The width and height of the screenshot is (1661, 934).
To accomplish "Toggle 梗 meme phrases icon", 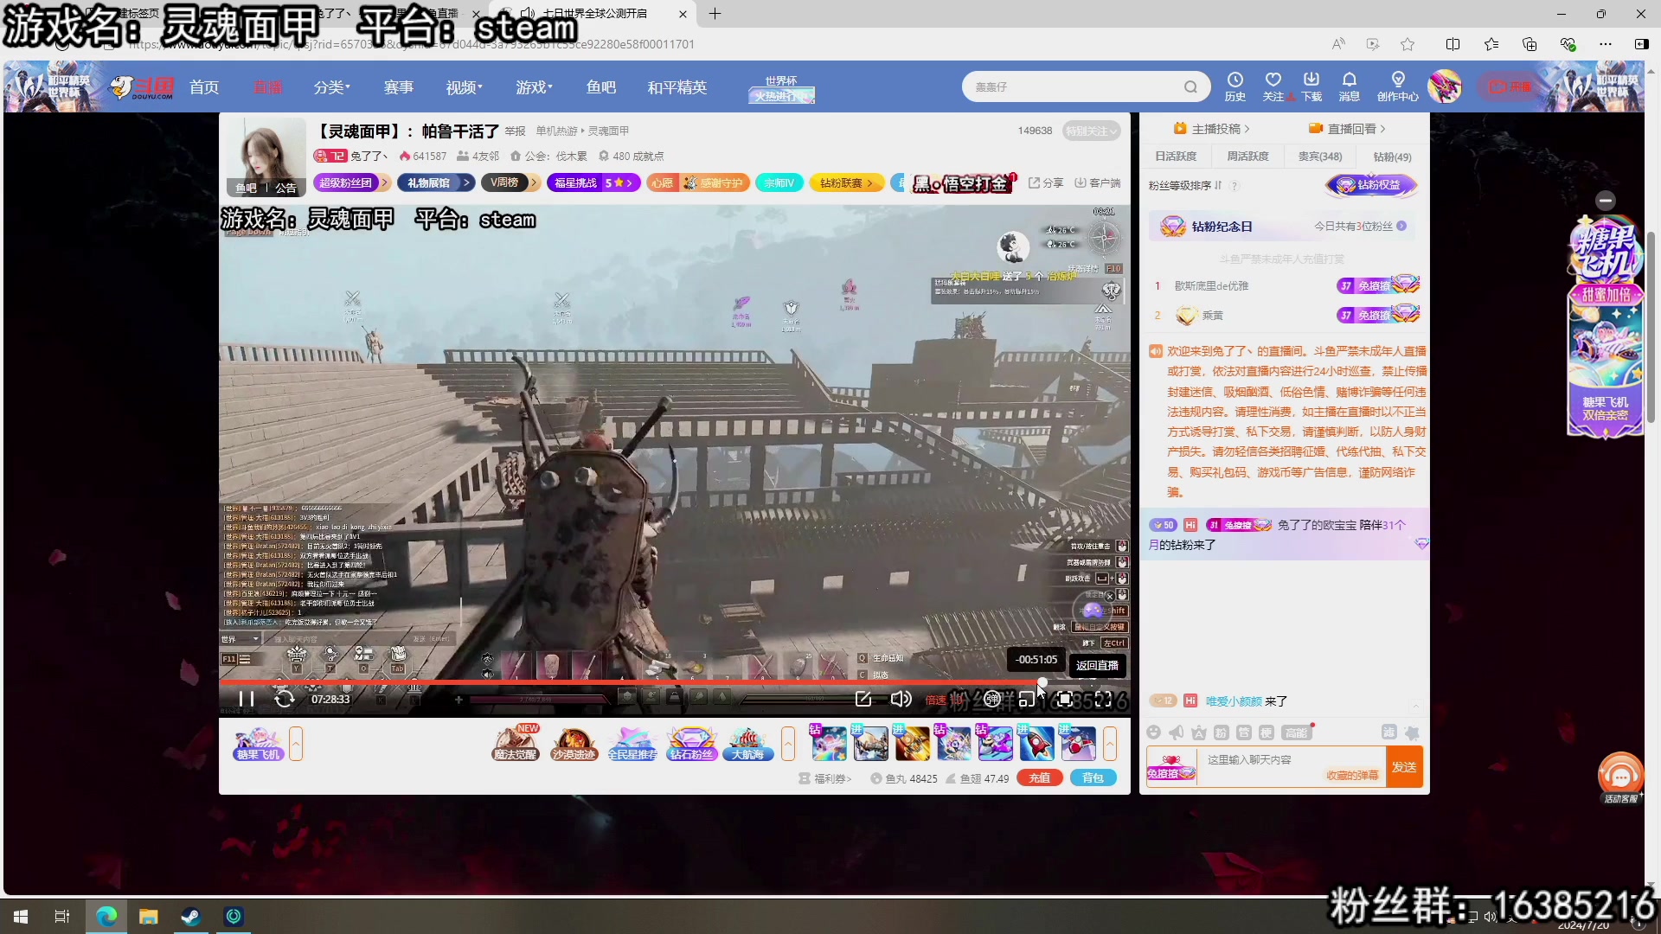I will click(1266, 732).
